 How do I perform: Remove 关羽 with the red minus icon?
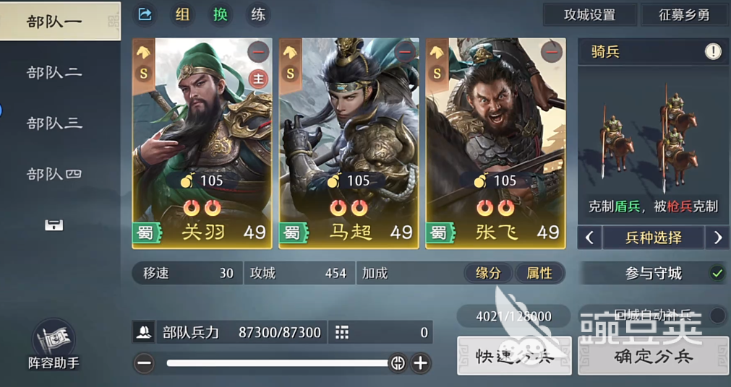point(258,52)
